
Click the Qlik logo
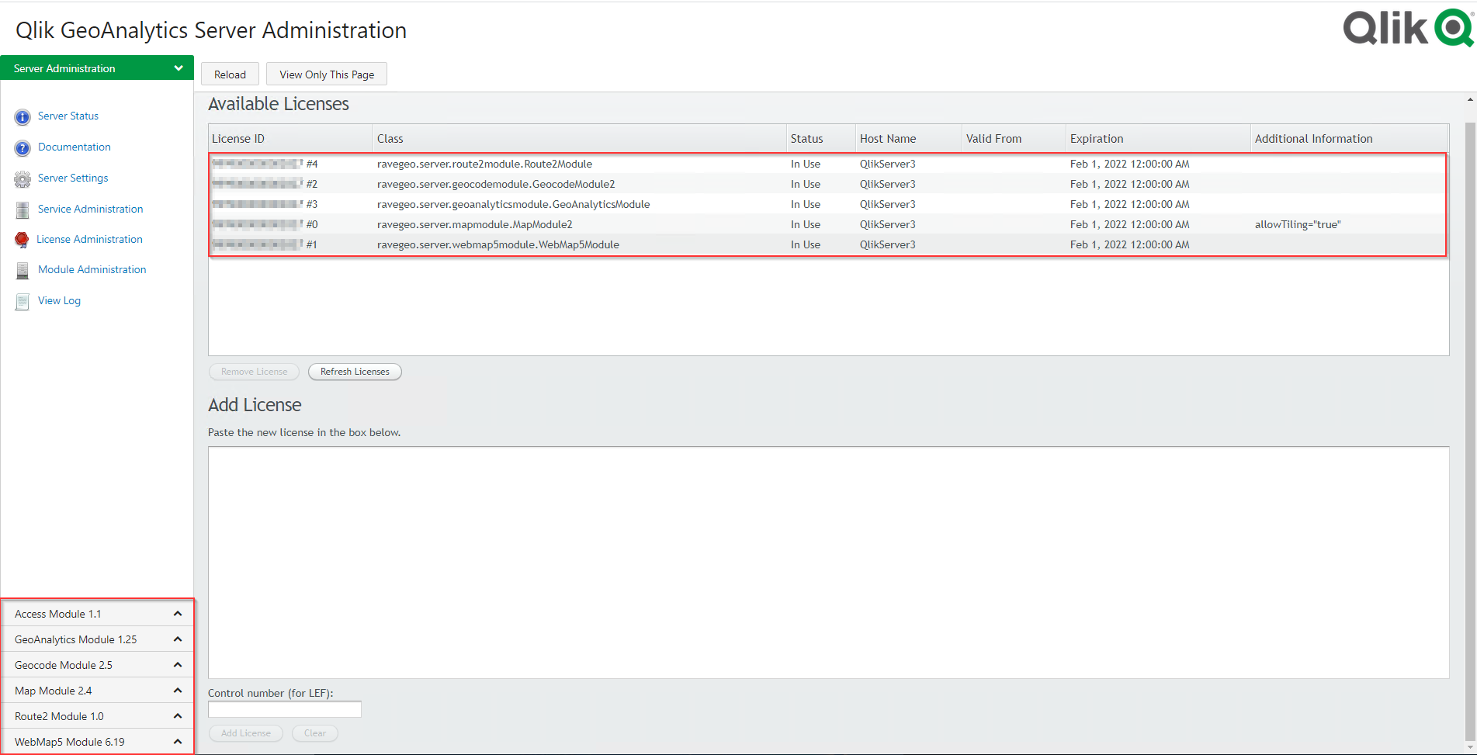coord(1407,29)
